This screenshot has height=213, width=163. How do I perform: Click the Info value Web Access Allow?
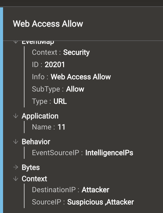[81, 77]
